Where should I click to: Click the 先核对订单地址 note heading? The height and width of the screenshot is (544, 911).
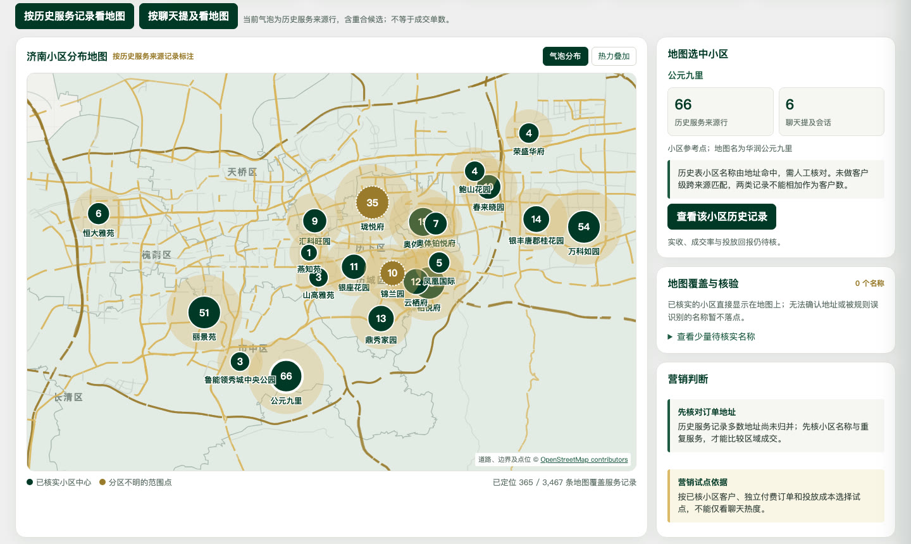(707, 412)
